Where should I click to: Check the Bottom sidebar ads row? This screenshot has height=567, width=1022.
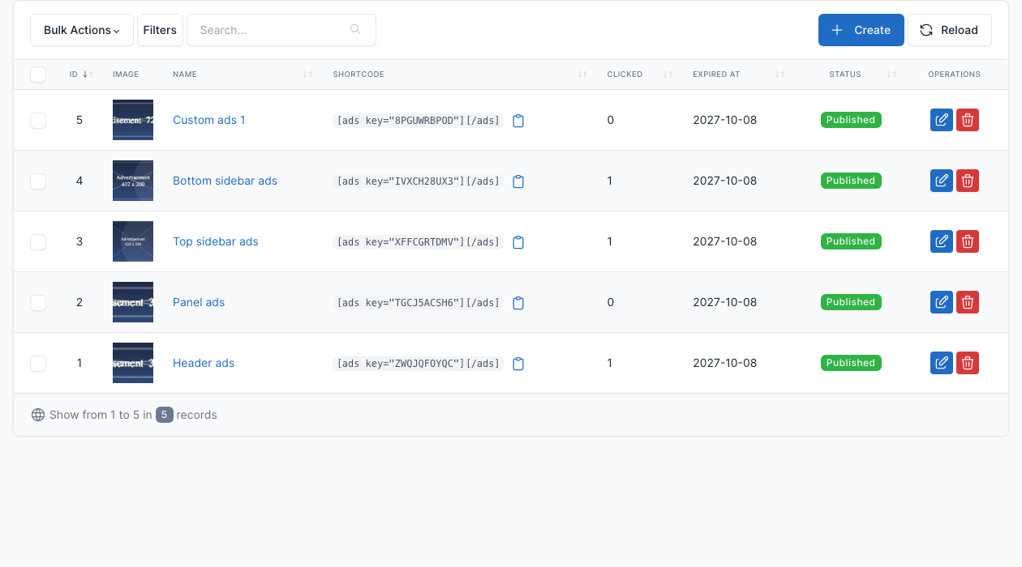click(38, 181)
